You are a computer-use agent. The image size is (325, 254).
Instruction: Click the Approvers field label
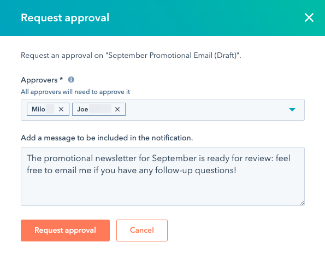tap(39, 80)
